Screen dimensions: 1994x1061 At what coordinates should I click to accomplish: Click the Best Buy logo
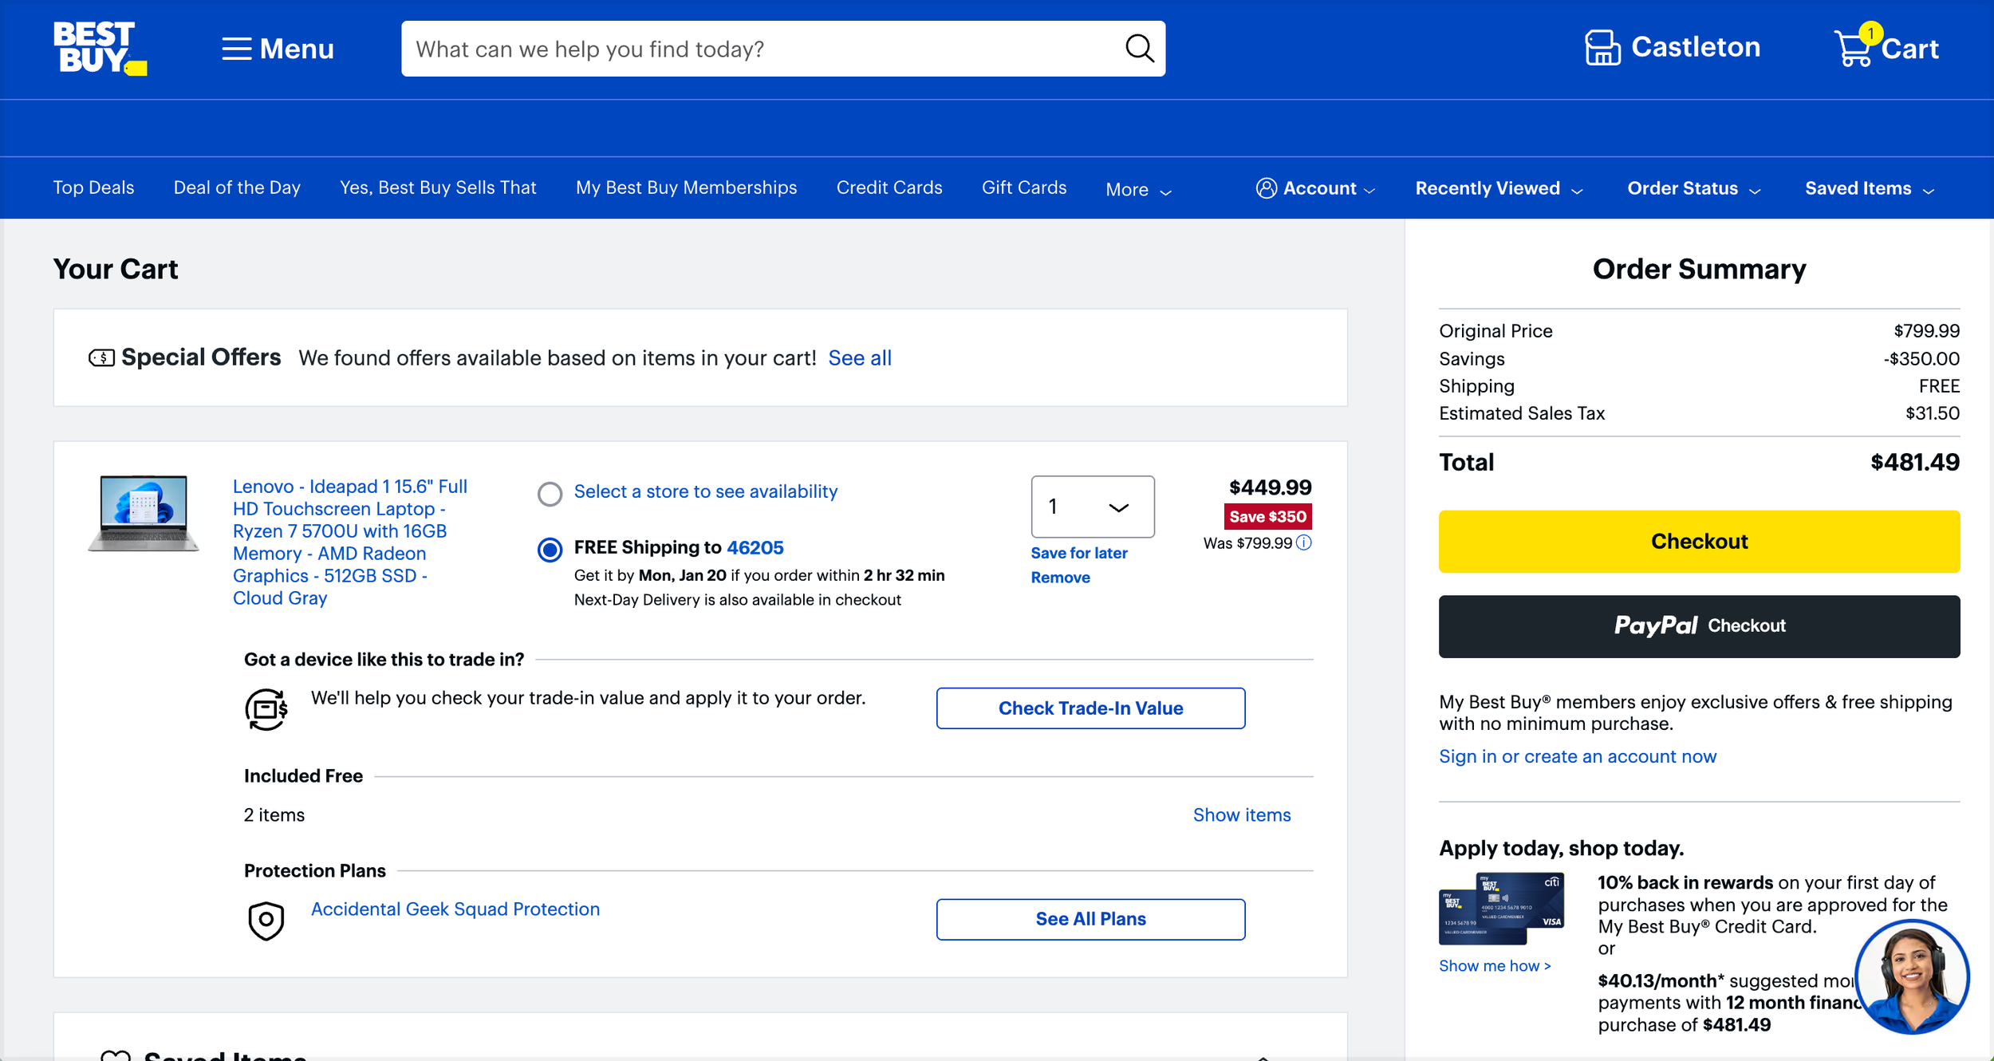pyautogui.click(x=99, y=49)
